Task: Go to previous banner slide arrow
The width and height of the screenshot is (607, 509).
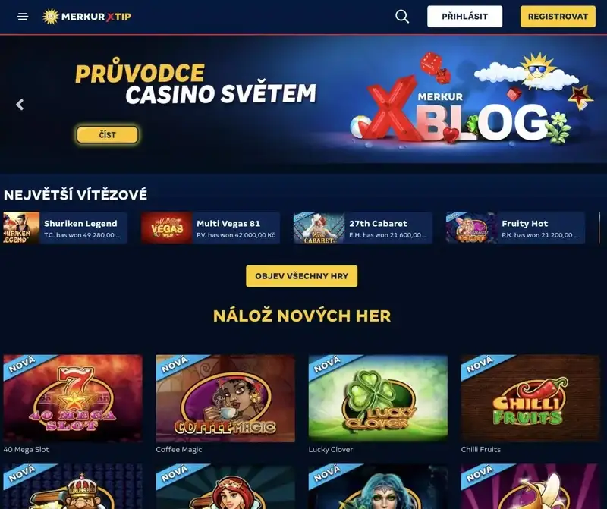Action: (x=20, y=105)
